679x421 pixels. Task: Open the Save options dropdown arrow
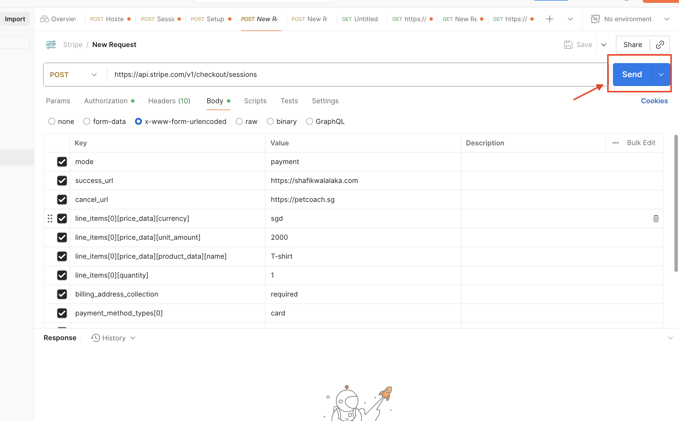pos(603,45)
